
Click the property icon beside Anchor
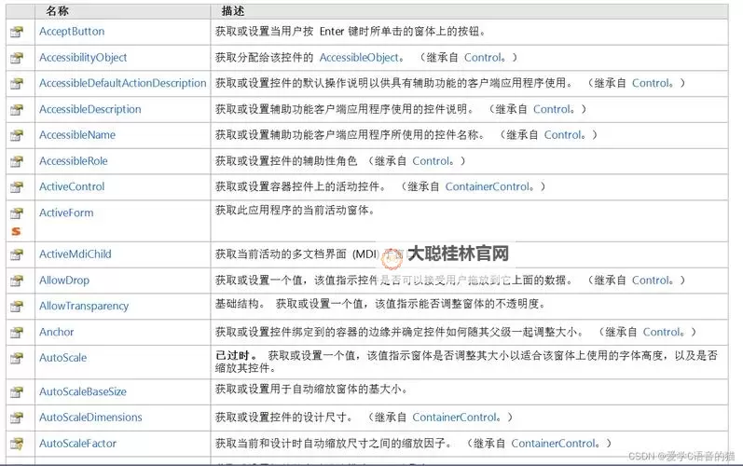pos(17,332)
